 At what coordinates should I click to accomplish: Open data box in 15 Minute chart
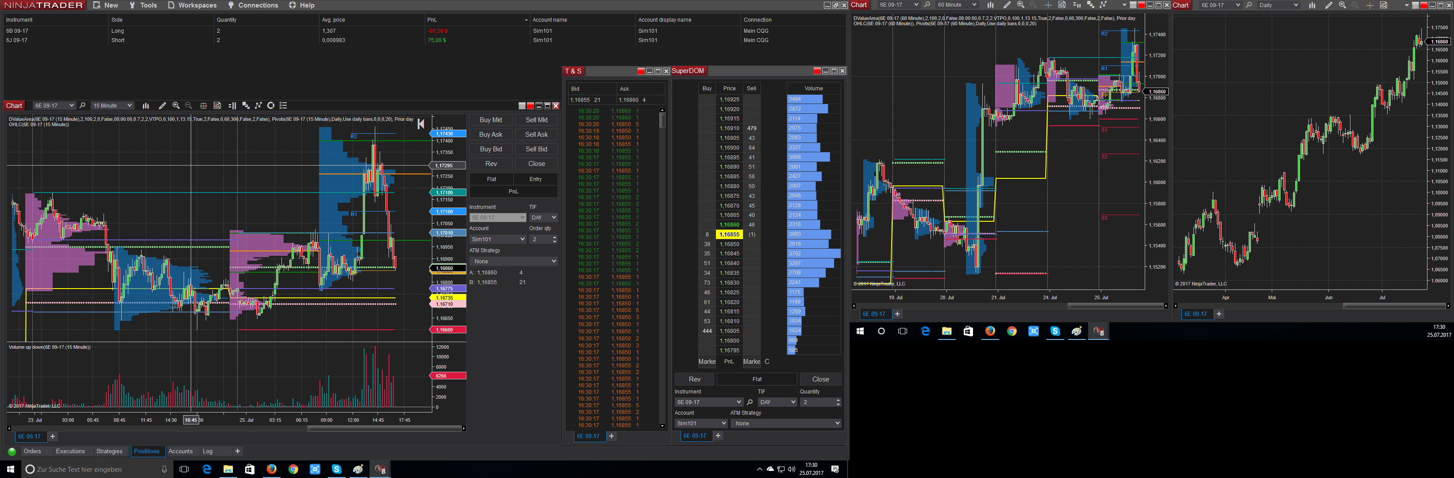(x=217, y=105)
